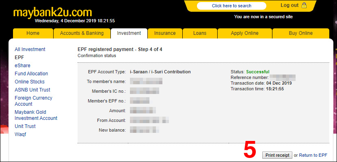This screenshot has height=162, width=337.
Task: Open All Investment in sidebar
Action: 30,49
